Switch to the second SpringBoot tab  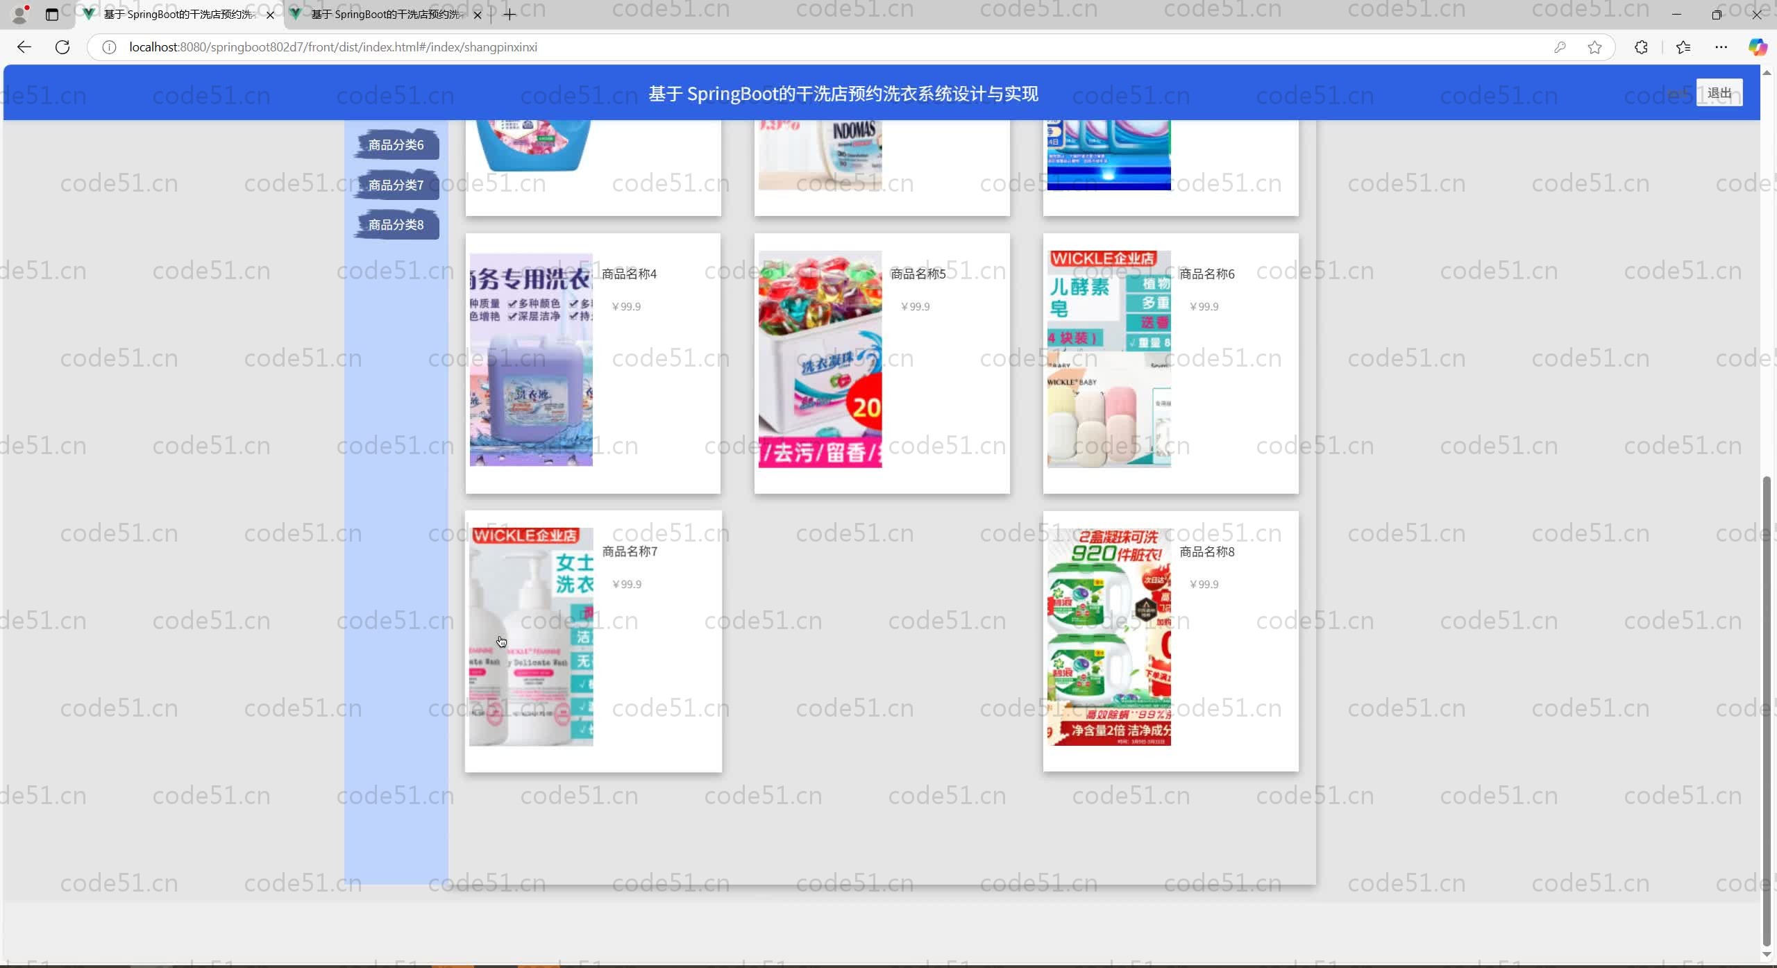[385, 15]
